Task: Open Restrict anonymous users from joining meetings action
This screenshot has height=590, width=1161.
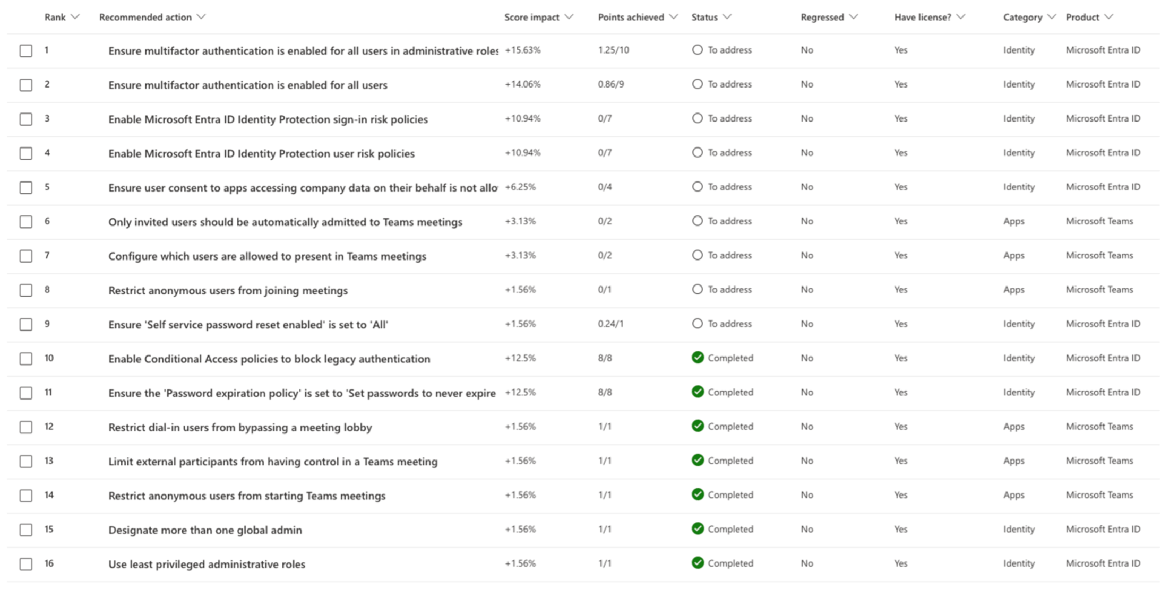Action: pyautogui.click(x=228, y=290)
